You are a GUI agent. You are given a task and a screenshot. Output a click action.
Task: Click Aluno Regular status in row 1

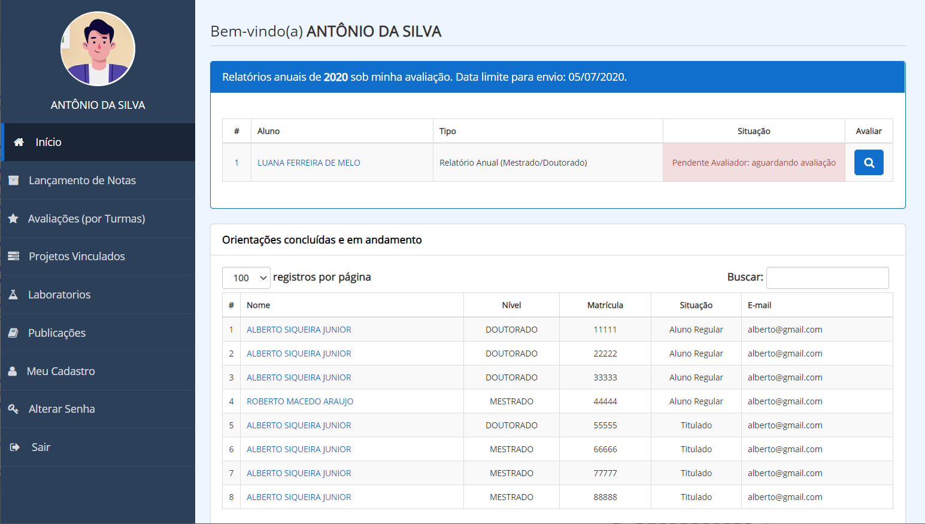click(x=696, y=330)
